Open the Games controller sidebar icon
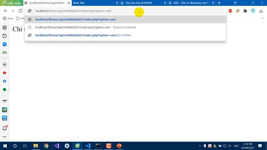This screenshot has width=267, height=150. click(x=5, y=52)
